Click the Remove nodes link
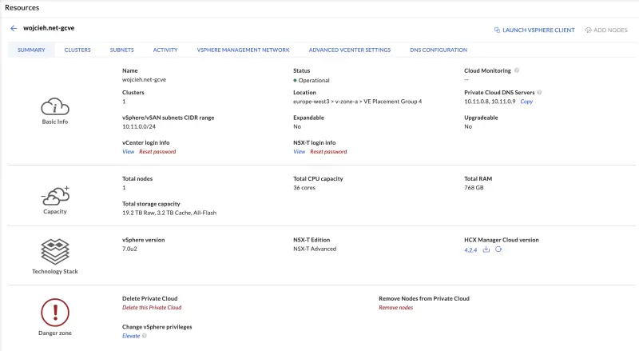 coord(395,307)
